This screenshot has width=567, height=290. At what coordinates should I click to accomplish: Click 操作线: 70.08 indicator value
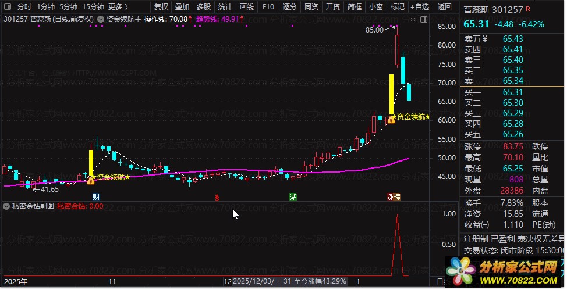[168, 19]
